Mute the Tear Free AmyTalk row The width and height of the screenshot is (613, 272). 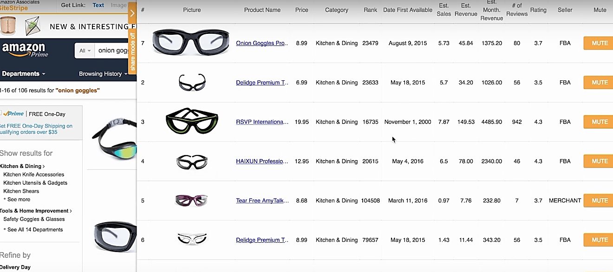coord(599,201)
